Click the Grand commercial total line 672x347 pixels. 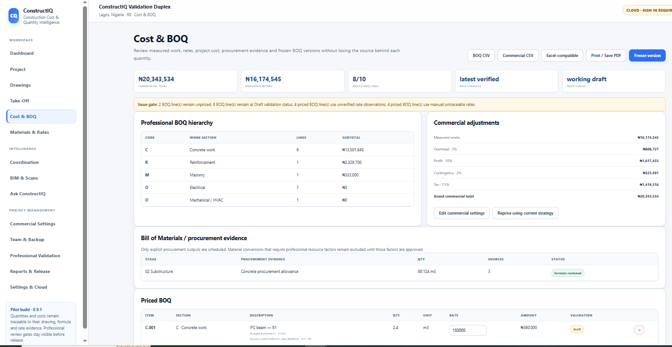coord(546,196)
